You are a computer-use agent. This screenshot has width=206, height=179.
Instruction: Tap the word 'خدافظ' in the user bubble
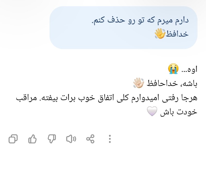177,34
